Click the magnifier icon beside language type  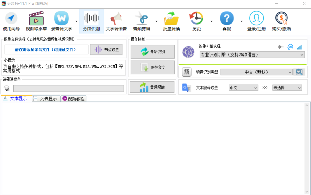[299, 72]
